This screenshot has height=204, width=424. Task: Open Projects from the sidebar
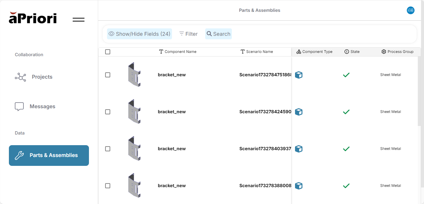(x=42, y=77)
